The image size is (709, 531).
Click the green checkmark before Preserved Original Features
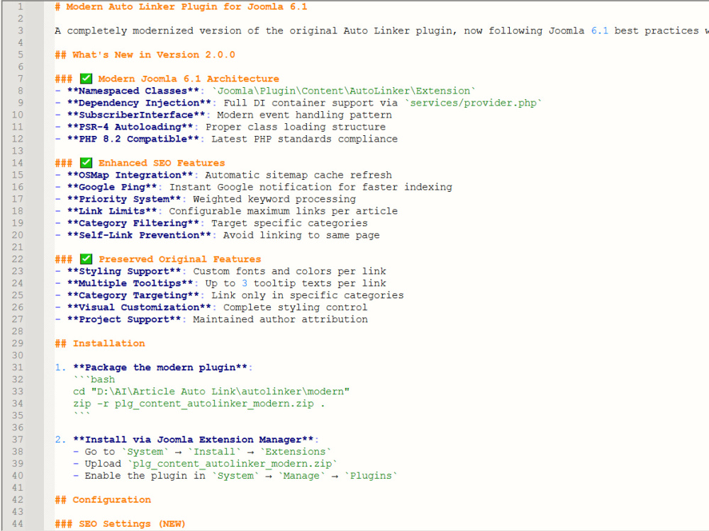pos(86,259)
